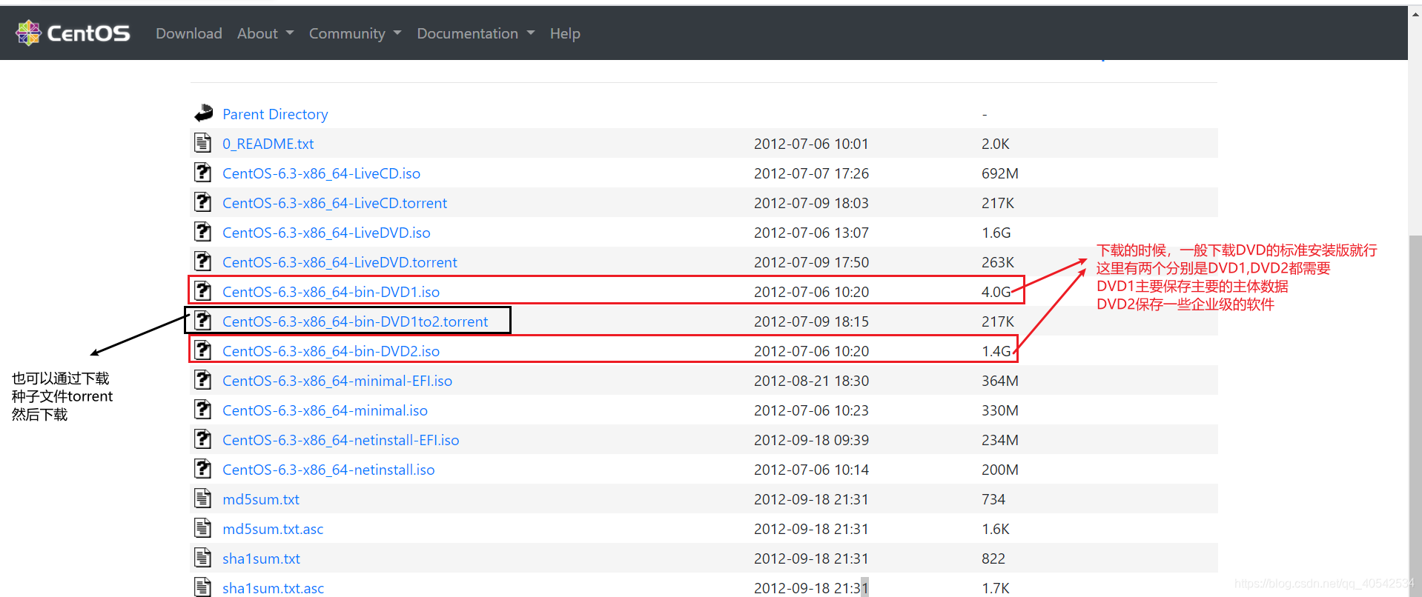1422x597 pixels.
Task: Click the 734 size of md5sum.txt
Action: 993,499
